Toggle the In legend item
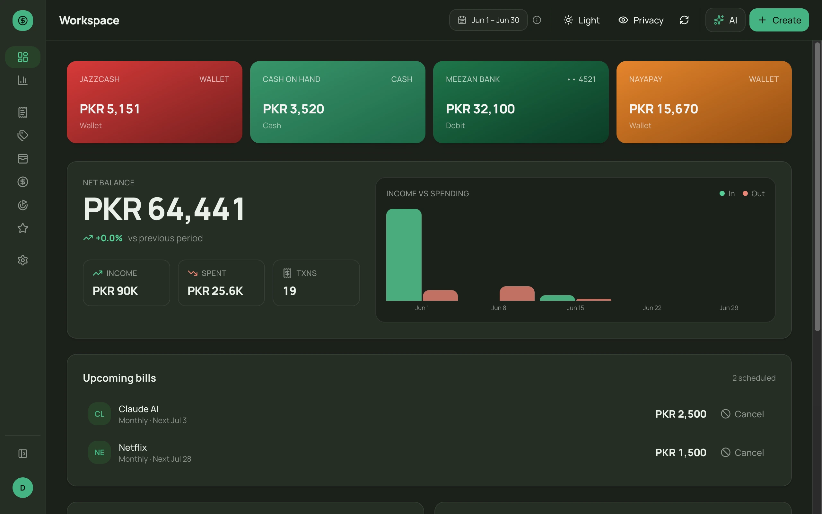The image size is (822, 514). pyautogui.click(x=727, y=193)
